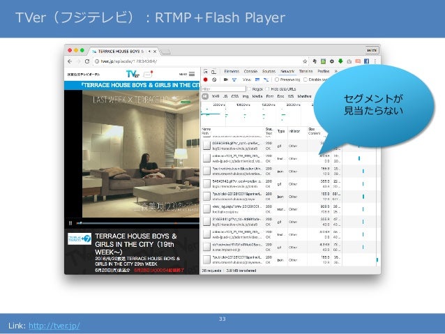Image resolution: width=445 pixels, height=334 pixels.
Task: Enable the Disable cache checkbox
Action: 306,79
